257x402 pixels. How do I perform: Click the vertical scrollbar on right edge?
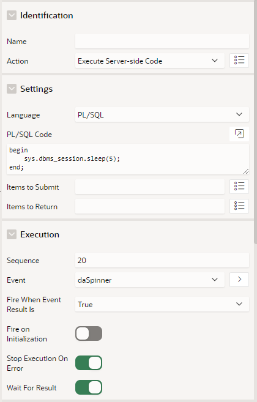coord(255,123)
